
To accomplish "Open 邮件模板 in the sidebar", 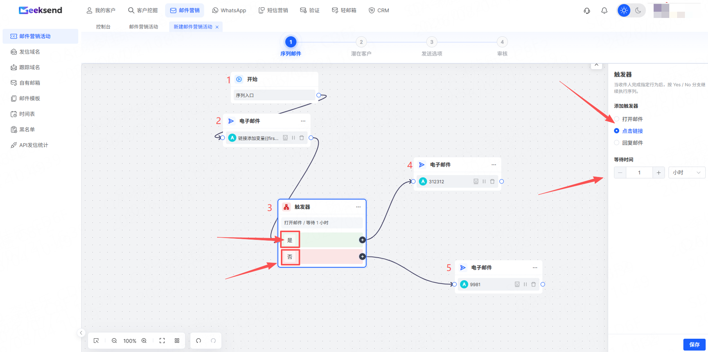I will click(30, 98).
